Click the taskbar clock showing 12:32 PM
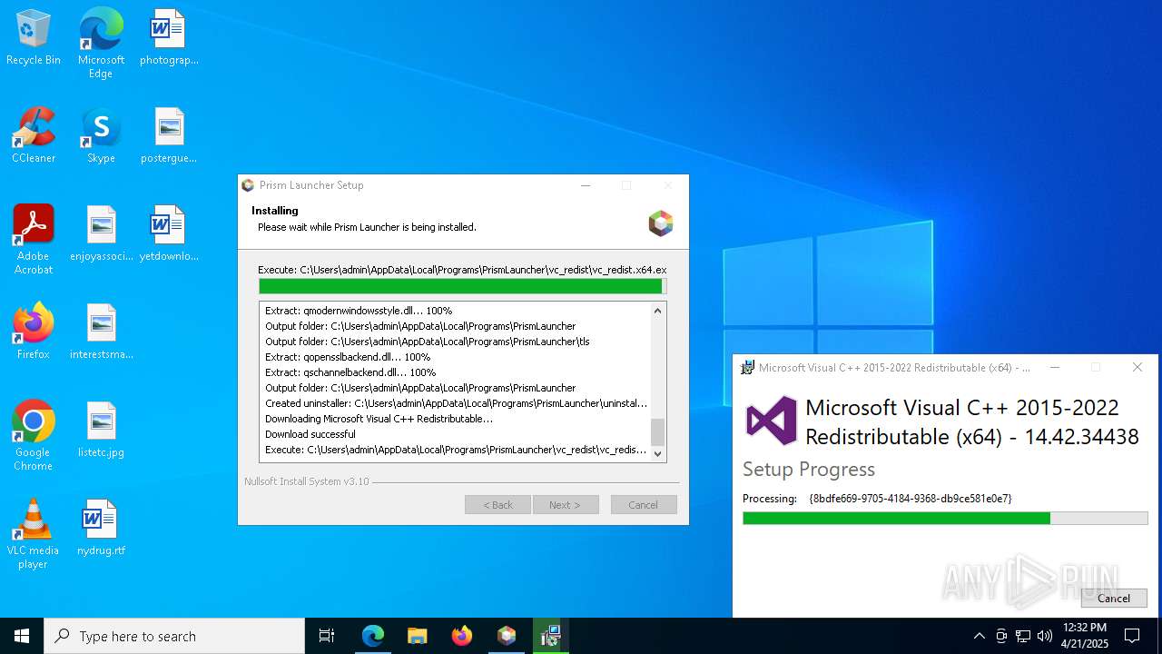The image size is (1162, 654). coord(1085,636)
